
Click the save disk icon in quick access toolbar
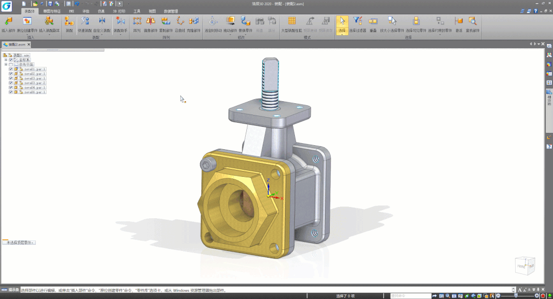click(50, 4)
